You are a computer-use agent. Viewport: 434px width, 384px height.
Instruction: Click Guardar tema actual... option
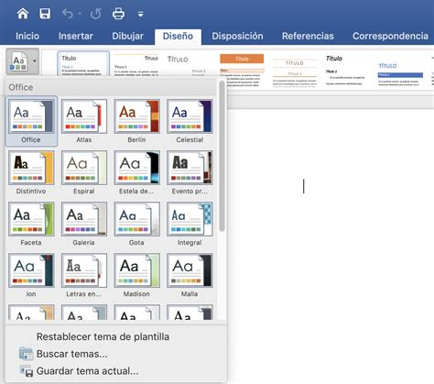pyautogui.click(x=87, y=371)
